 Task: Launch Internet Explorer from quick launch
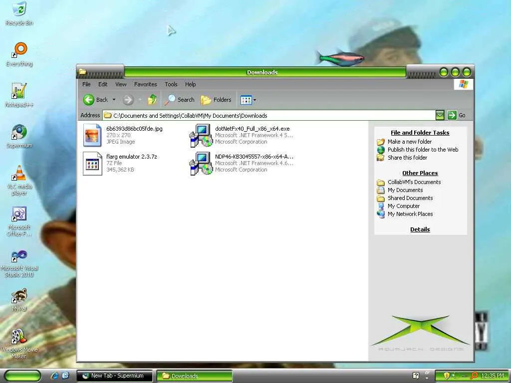pyautogui.click(x=54, y=376)
